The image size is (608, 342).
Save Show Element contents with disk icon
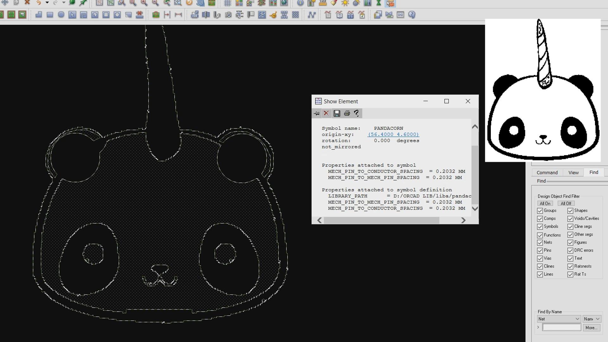click(x=337, y=113)
